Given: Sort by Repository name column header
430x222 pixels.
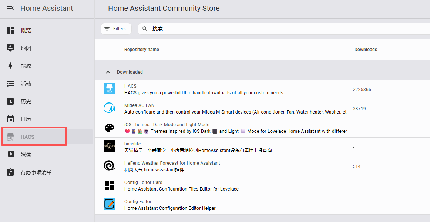Looking at the screenshot, I should pyautogui.click(x=141, y=50).
